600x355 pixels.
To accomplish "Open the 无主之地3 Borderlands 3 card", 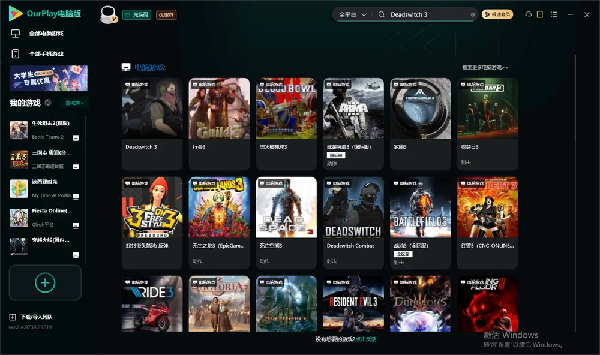I will click(x=219, y=222).
